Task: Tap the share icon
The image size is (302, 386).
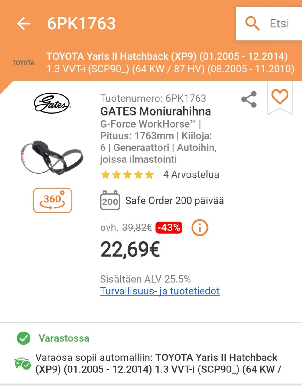Action: (249, 99)
